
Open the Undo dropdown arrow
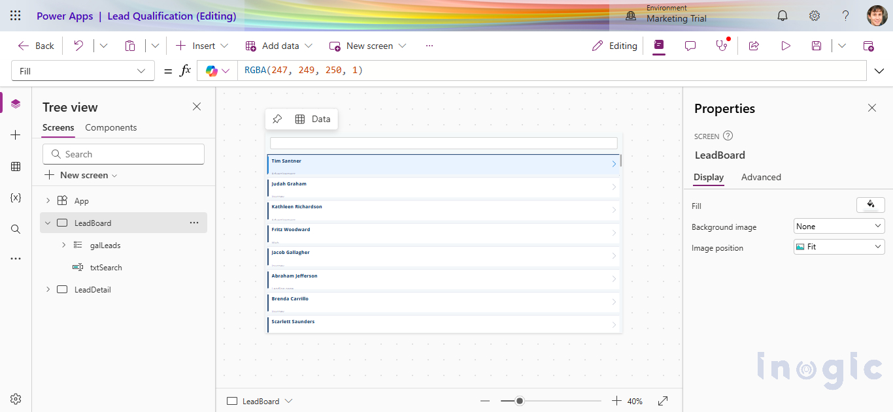(x=103, y=46)
